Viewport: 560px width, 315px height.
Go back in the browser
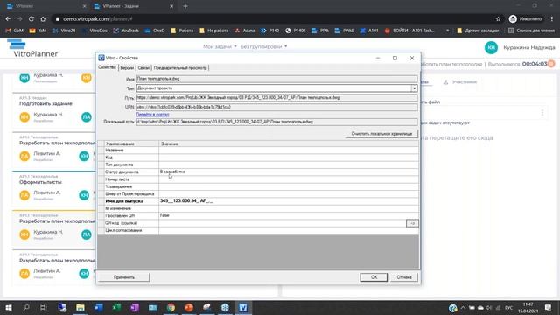pyautogui.click(x=8, y=19)
